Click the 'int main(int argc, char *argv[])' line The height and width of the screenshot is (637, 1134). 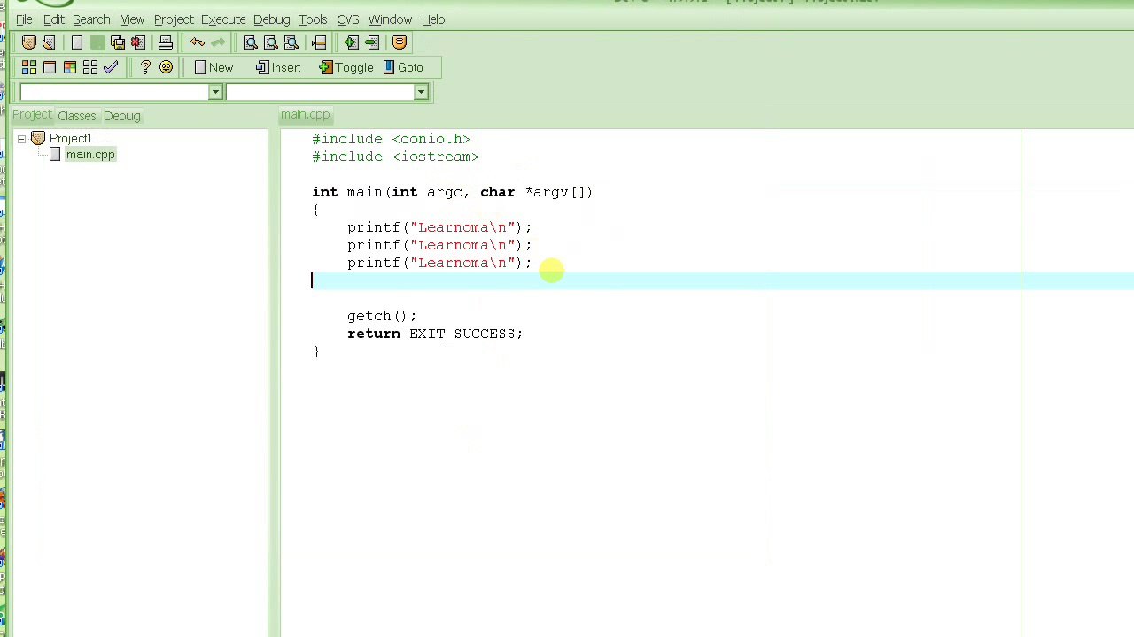(453, 192)
